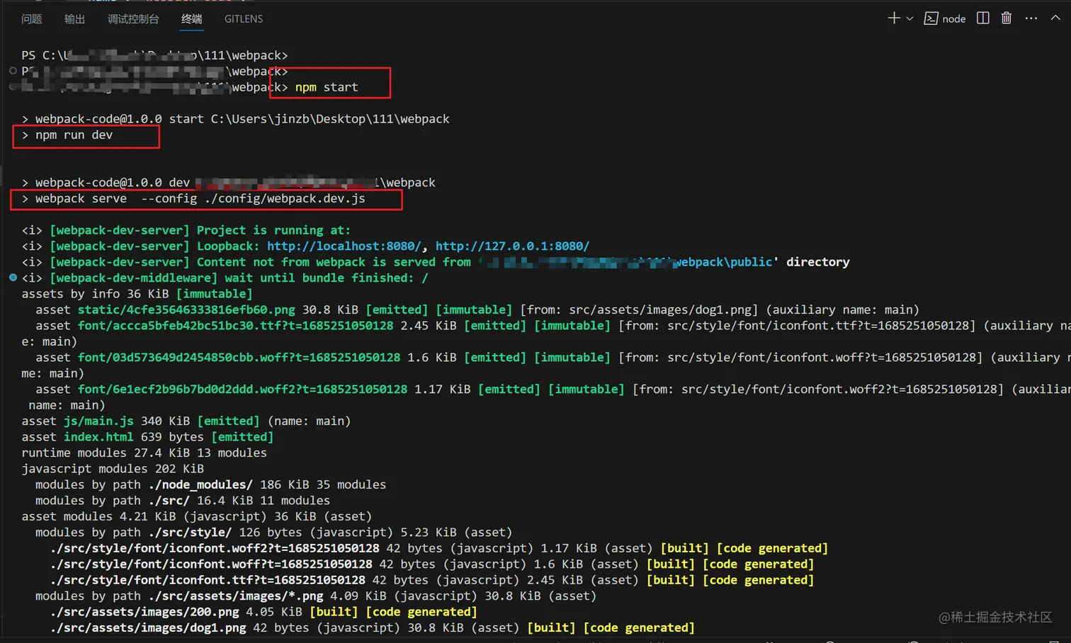Split the terminal panel
This screenshot has width=1071, height=643.
tap(982, 18)
